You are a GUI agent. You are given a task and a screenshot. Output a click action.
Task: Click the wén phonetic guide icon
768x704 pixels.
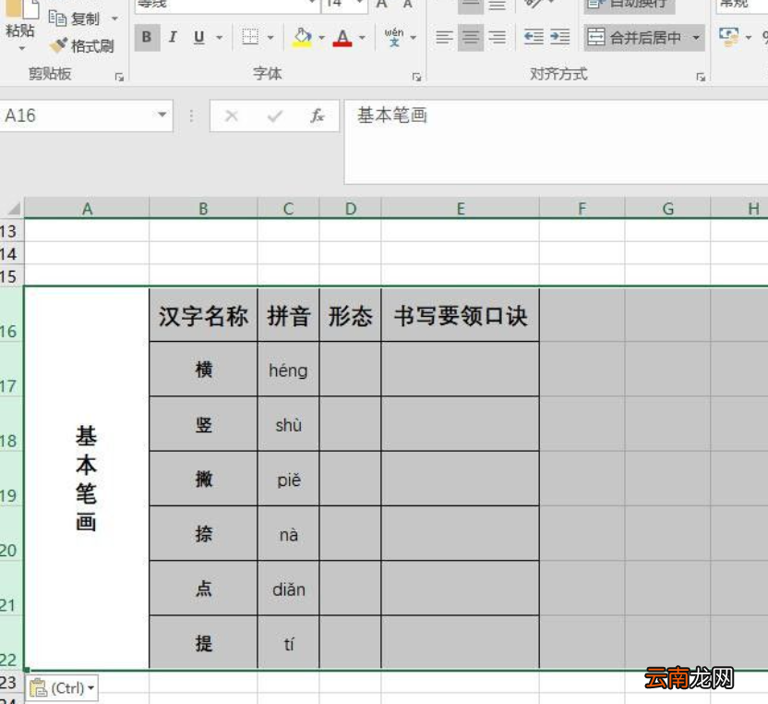[394, 37]
